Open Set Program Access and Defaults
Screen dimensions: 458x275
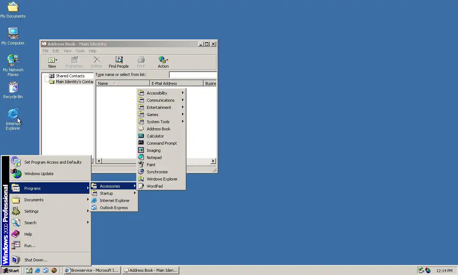tap(50, 162)
